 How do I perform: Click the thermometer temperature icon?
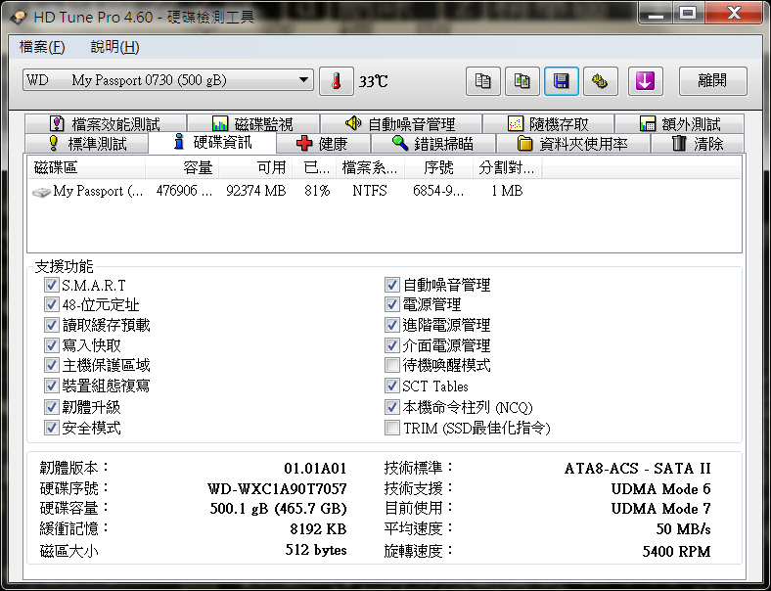point(337,81)
